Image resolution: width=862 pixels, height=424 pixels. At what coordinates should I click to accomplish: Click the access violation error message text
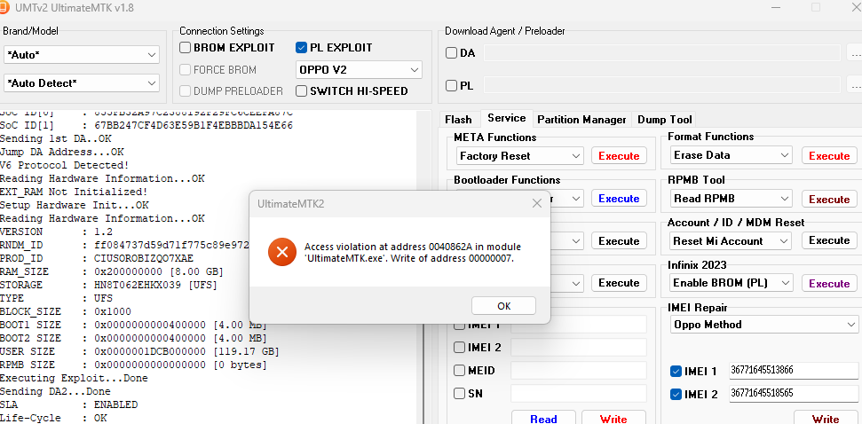pos(412,253)
